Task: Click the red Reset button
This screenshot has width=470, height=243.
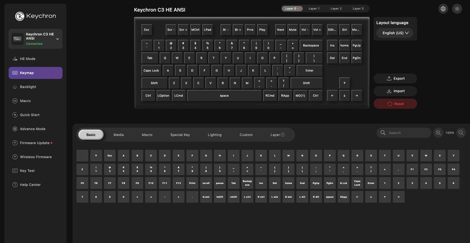Action: (x=395, y=104)
